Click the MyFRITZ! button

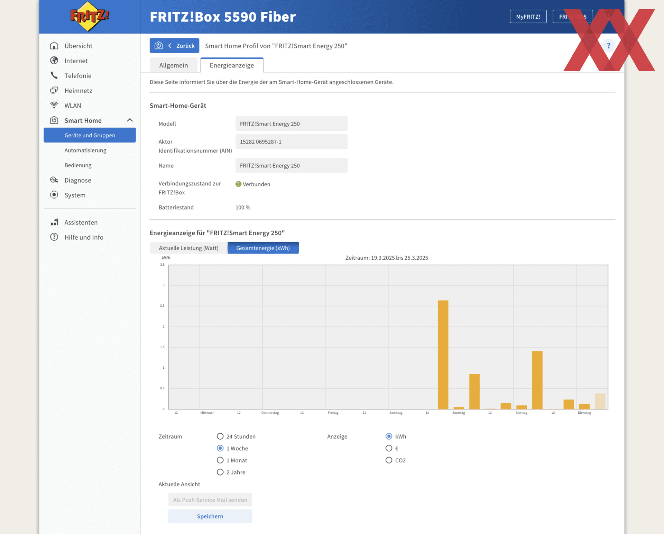click(x=528, y=16)
